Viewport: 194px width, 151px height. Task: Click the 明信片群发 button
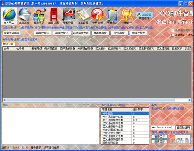tap(139, 33)
